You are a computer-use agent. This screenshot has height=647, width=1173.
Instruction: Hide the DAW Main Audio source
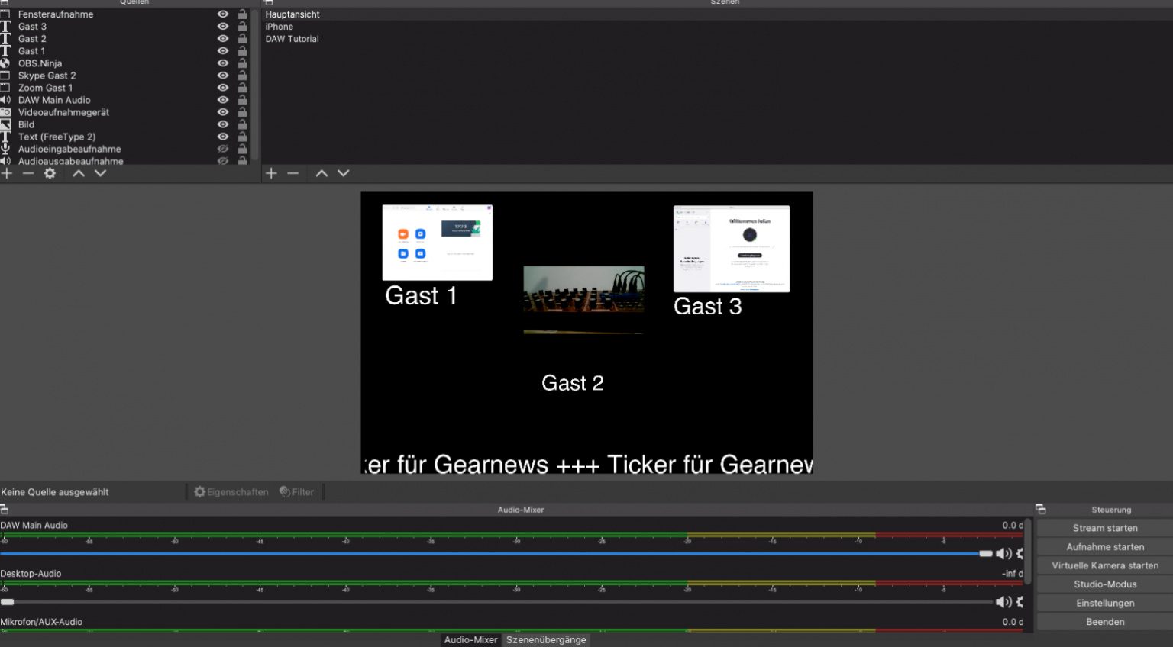(x=223, y=100)
